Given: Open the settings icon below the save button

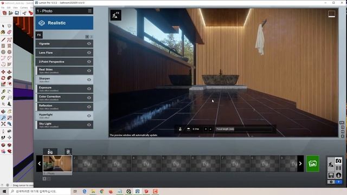Looking at the screenshot, I should [x=331, y=182].
